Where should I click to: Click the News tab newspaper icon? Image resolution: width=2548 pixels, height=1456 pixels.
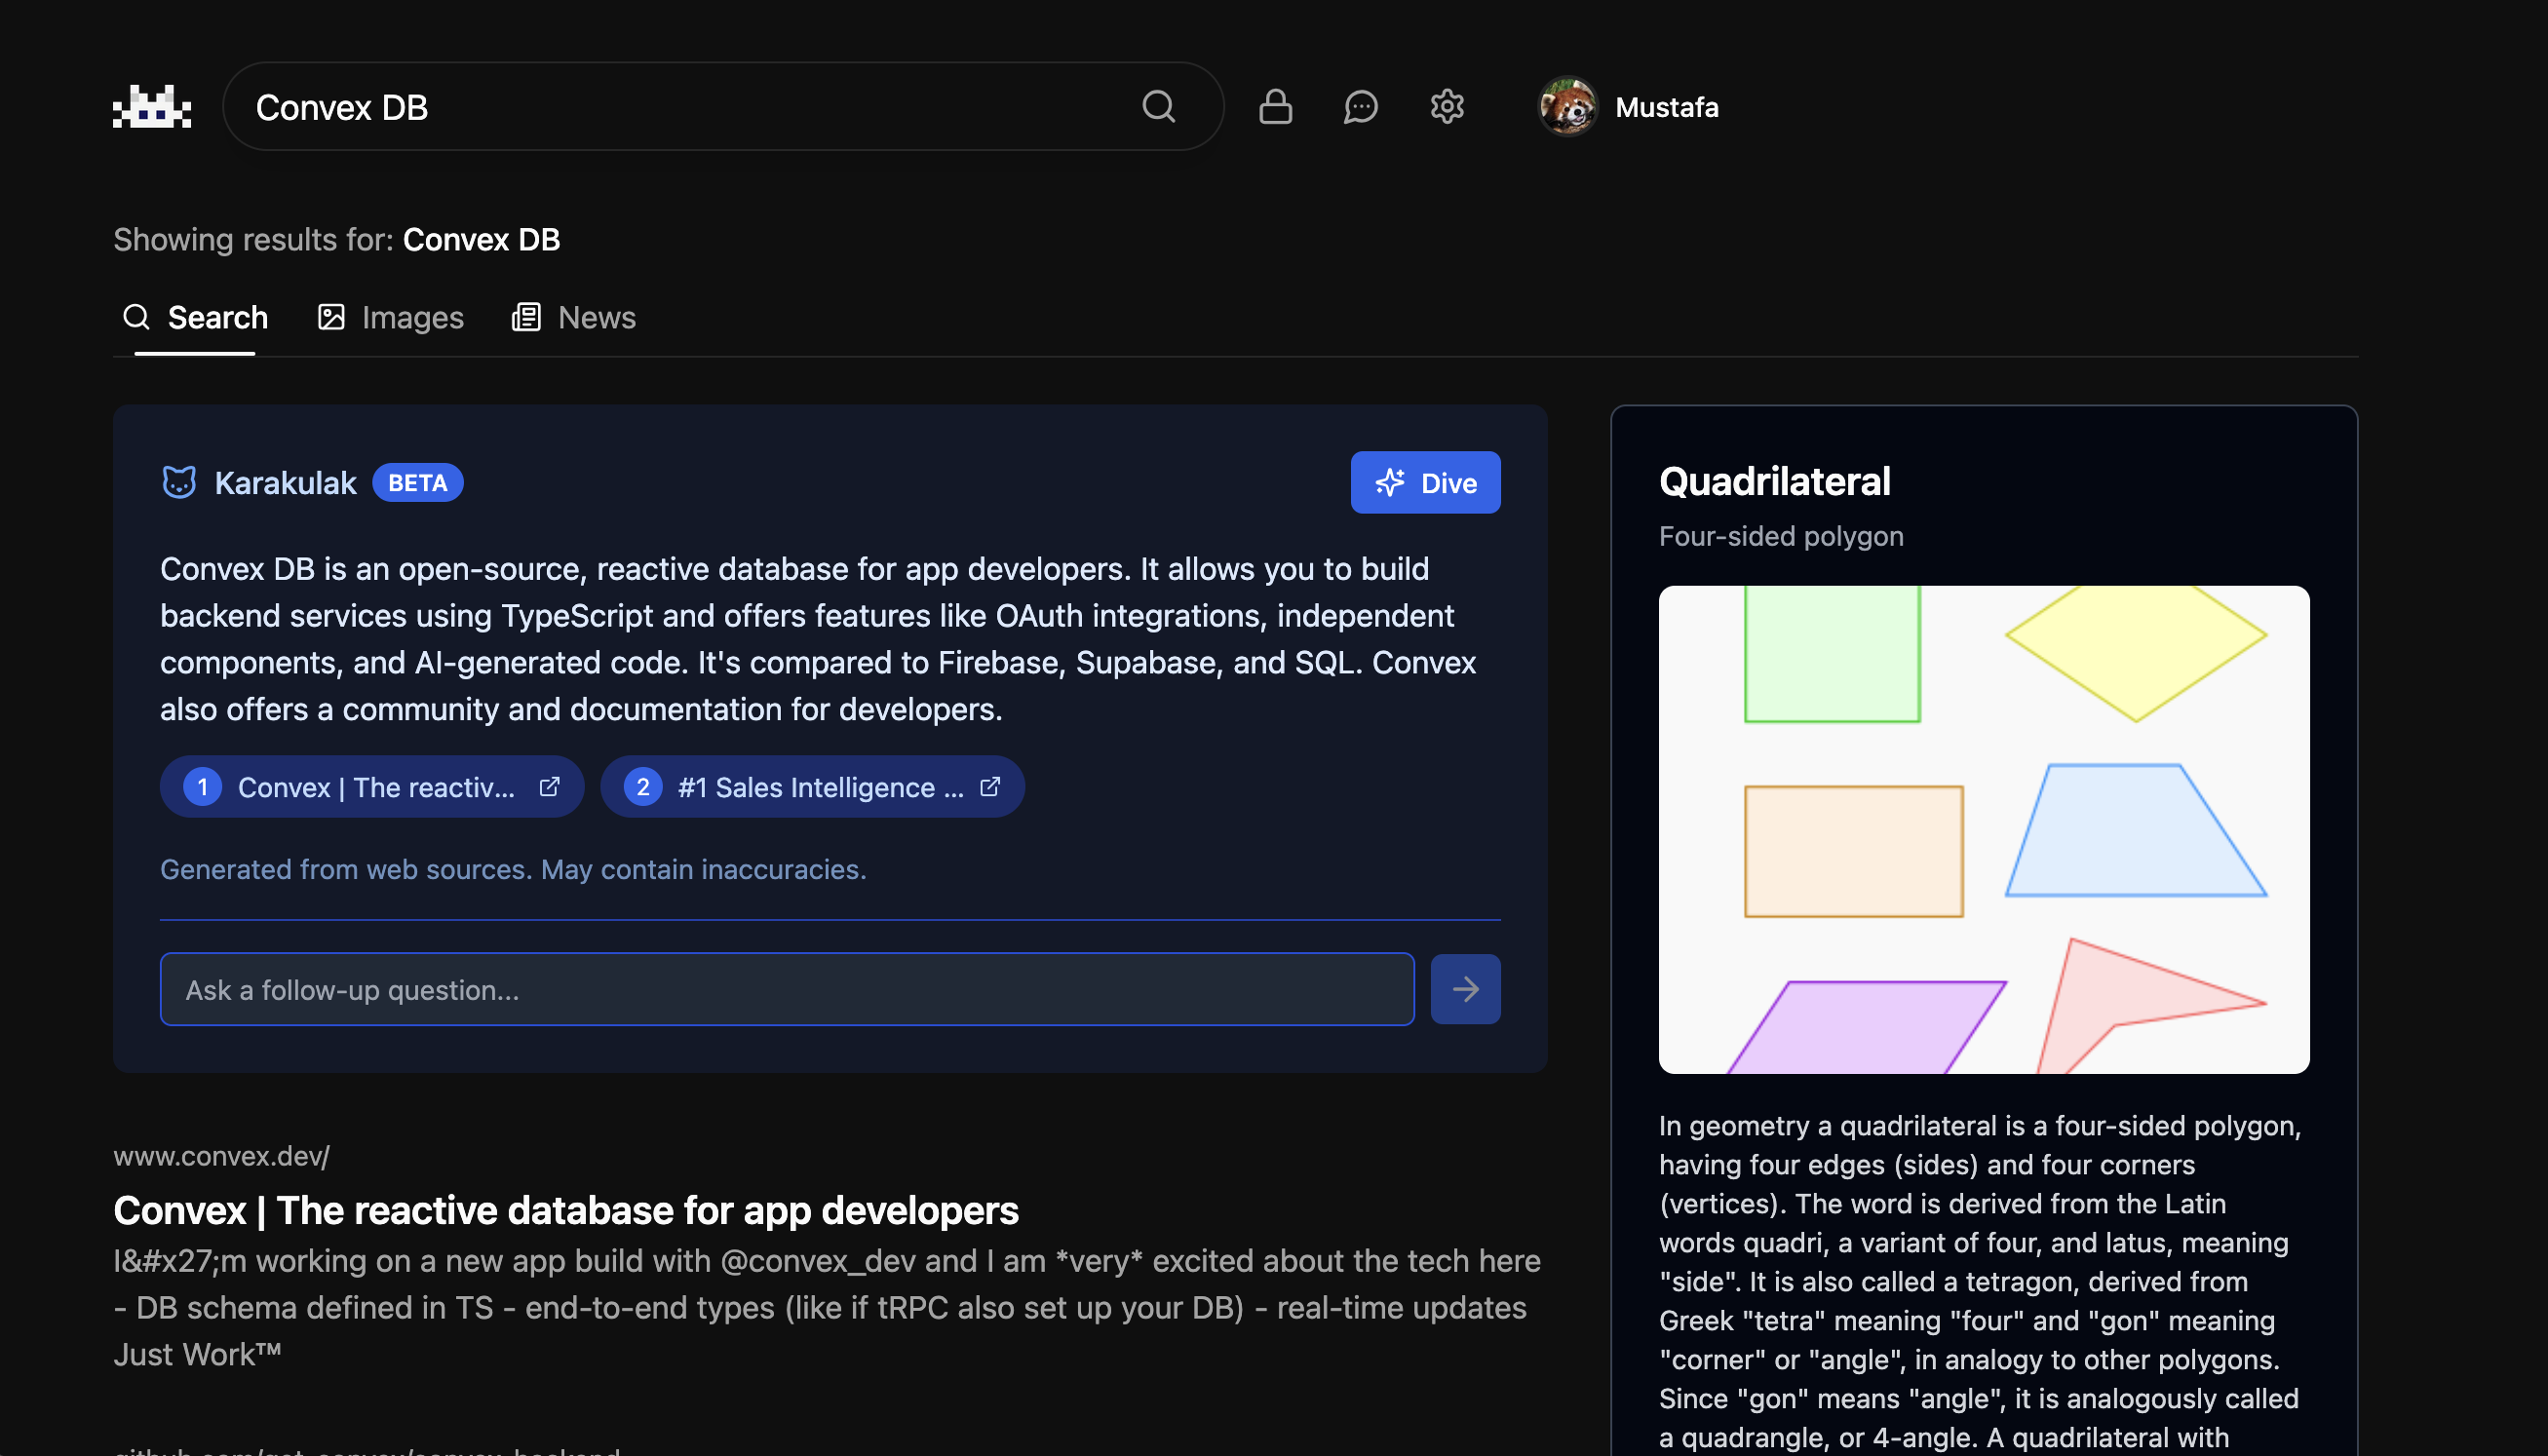(x=526, y=317)
